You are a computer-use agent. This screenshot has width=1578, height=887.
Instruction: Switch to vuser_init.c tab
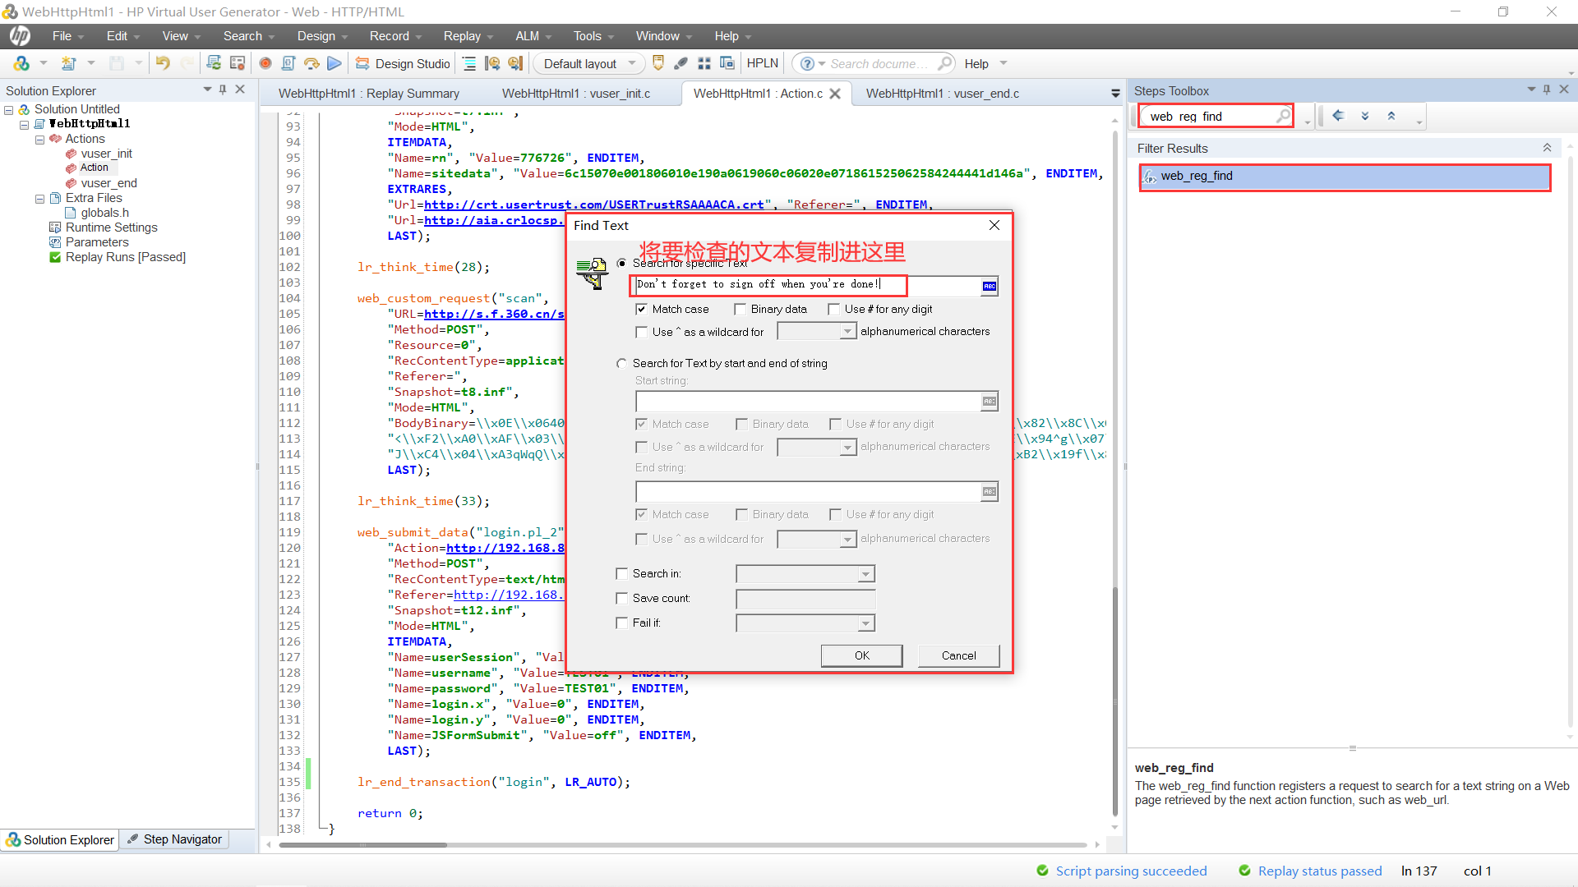click(x=576, y=94)
